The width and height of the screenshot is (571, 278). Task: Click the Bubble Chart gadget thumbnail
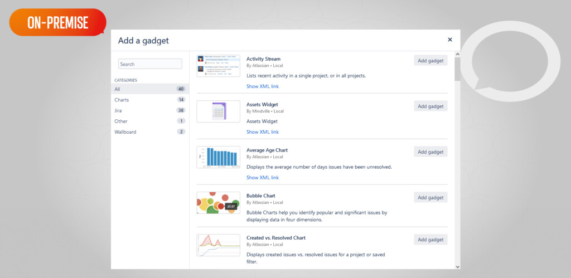(218, 203)
